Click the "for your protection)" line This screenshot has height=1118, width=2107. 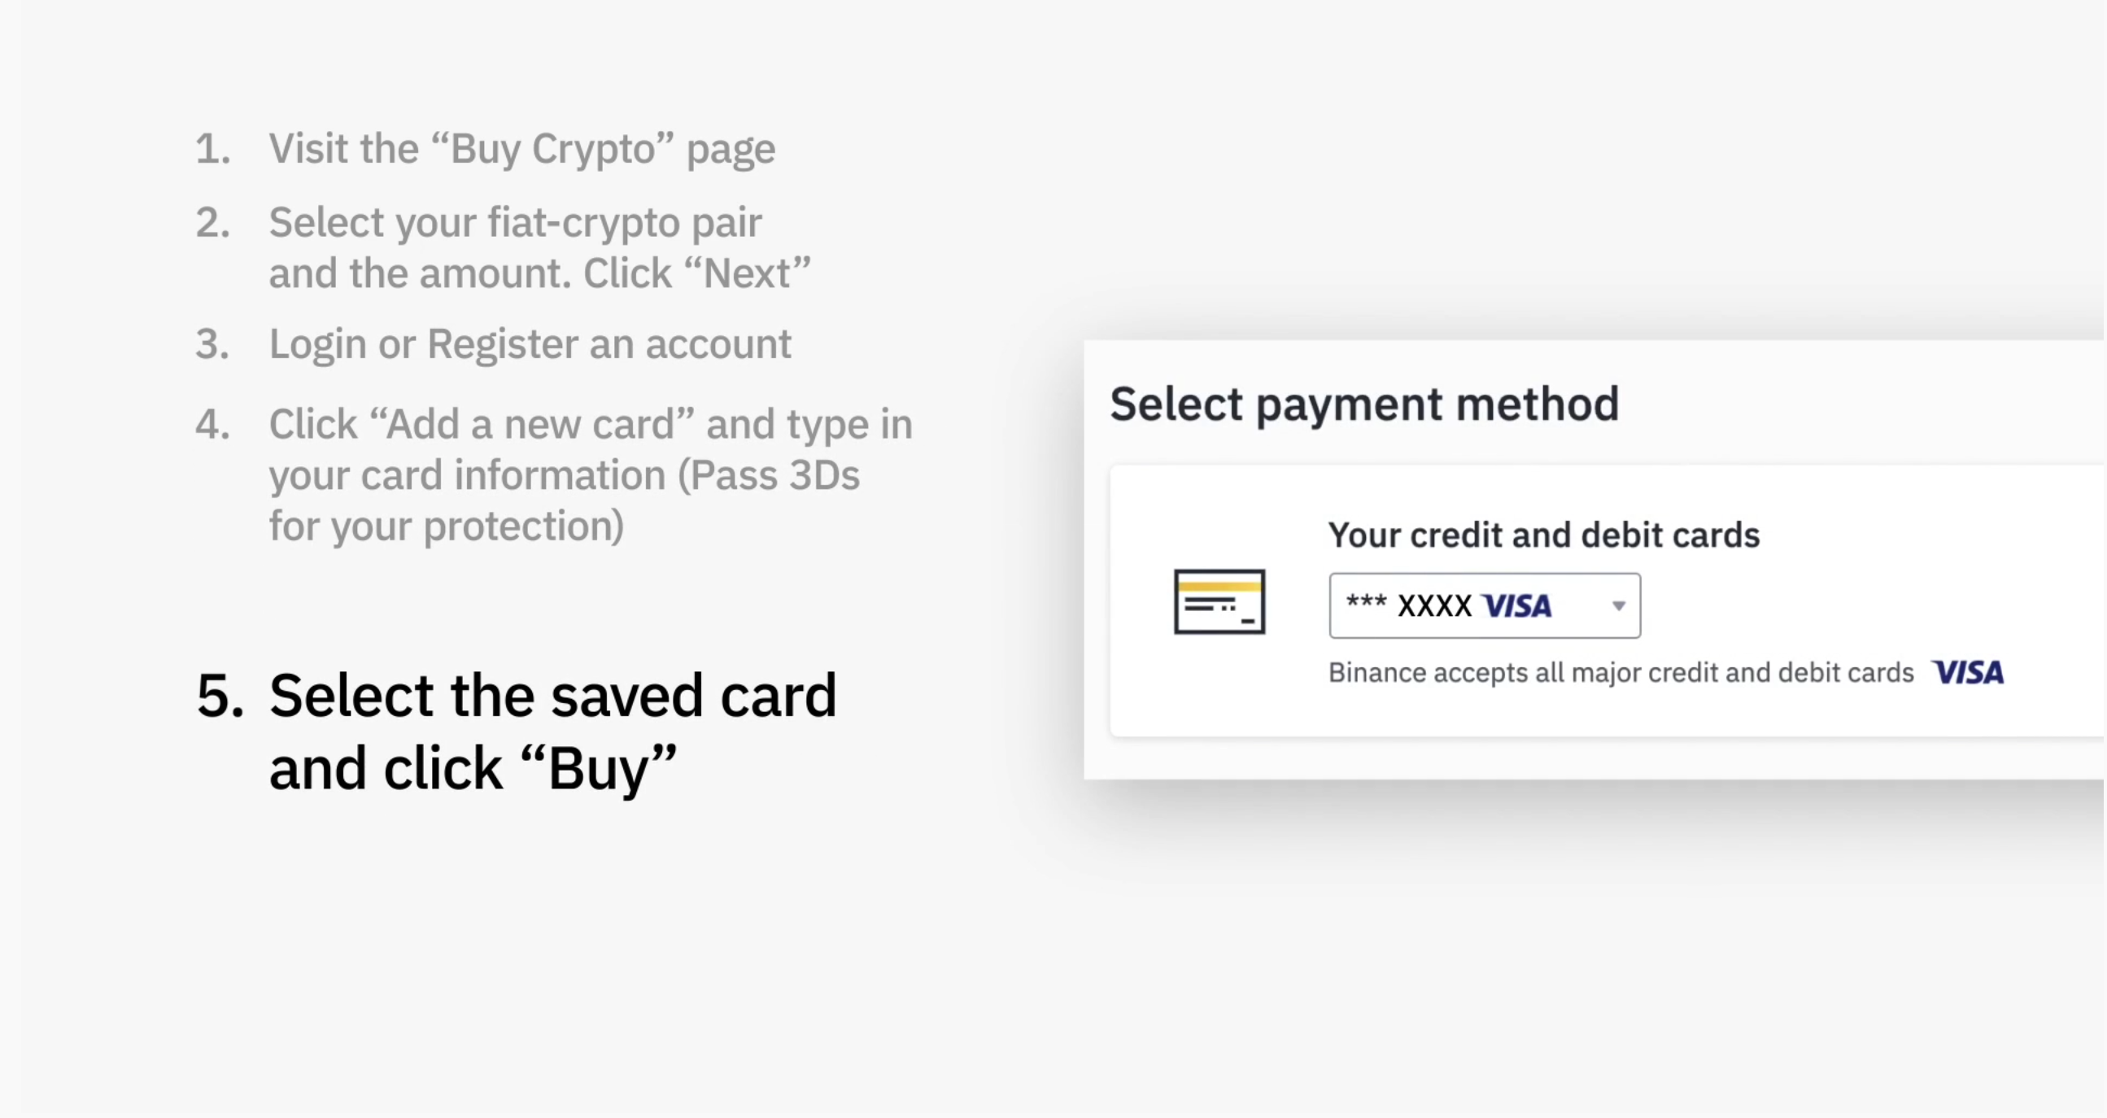pos(447,526)
